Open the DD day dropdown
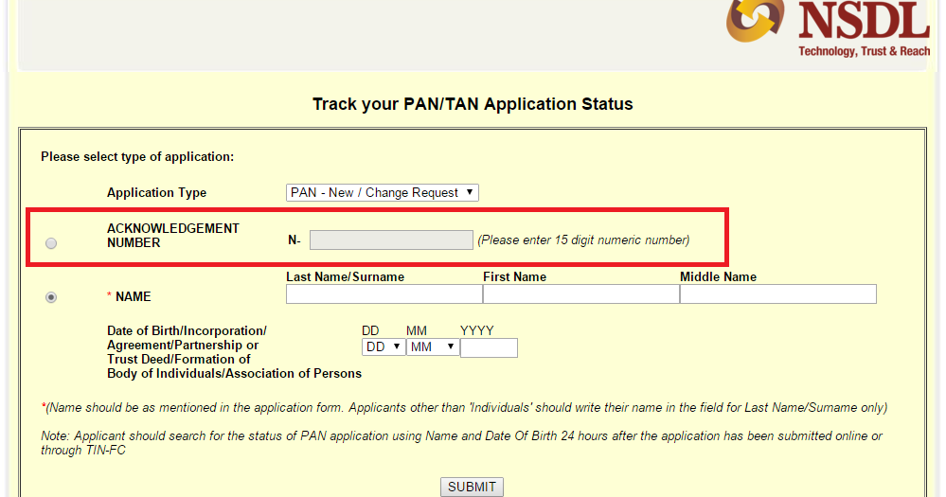The height and width of the screenshot is (497, 946). pos(384,346)
